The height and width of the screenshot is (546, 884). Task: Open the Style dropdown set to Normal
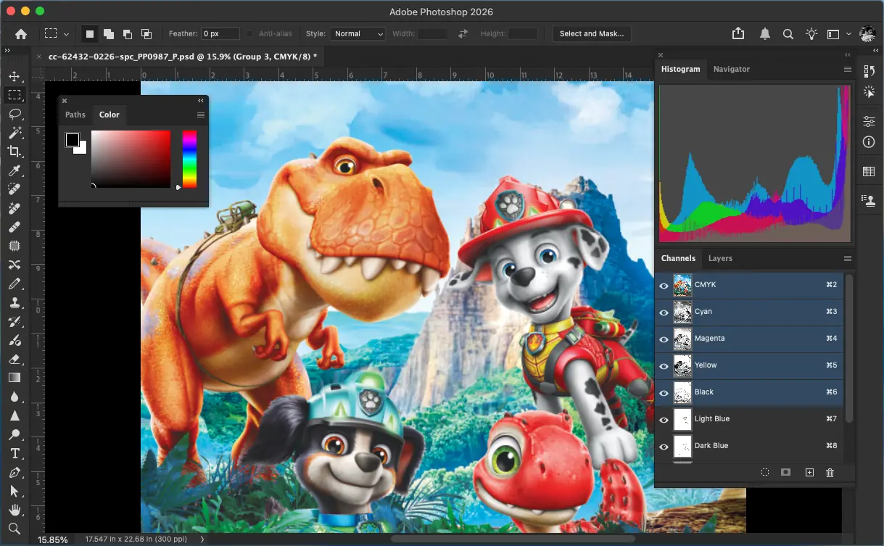(358, 33)
